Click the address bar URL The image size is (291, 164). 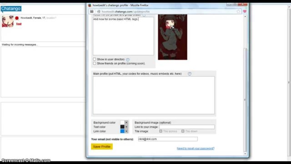(125, 11)
